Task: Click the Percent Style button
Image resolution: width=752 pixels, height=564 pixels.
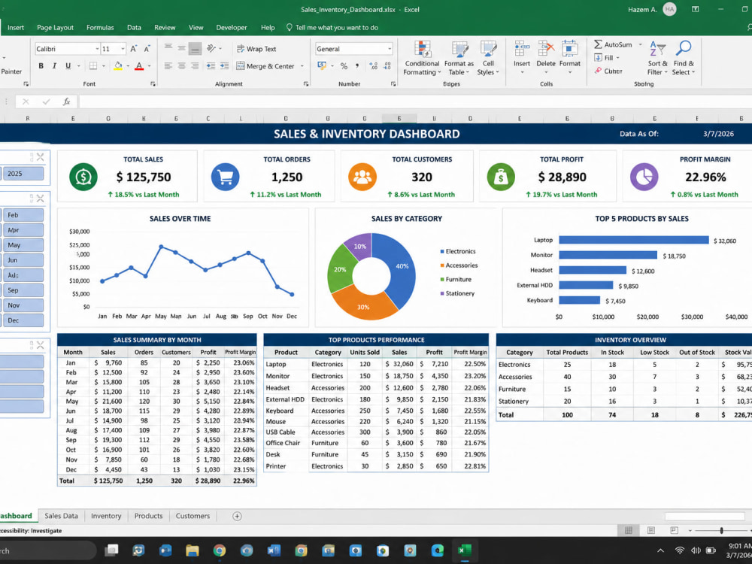Action: pos(344,66)
